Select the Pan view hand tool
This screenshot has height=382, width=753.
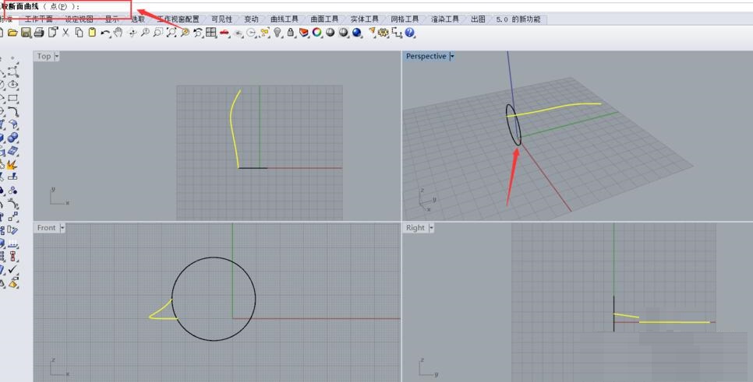coord(118,33)
